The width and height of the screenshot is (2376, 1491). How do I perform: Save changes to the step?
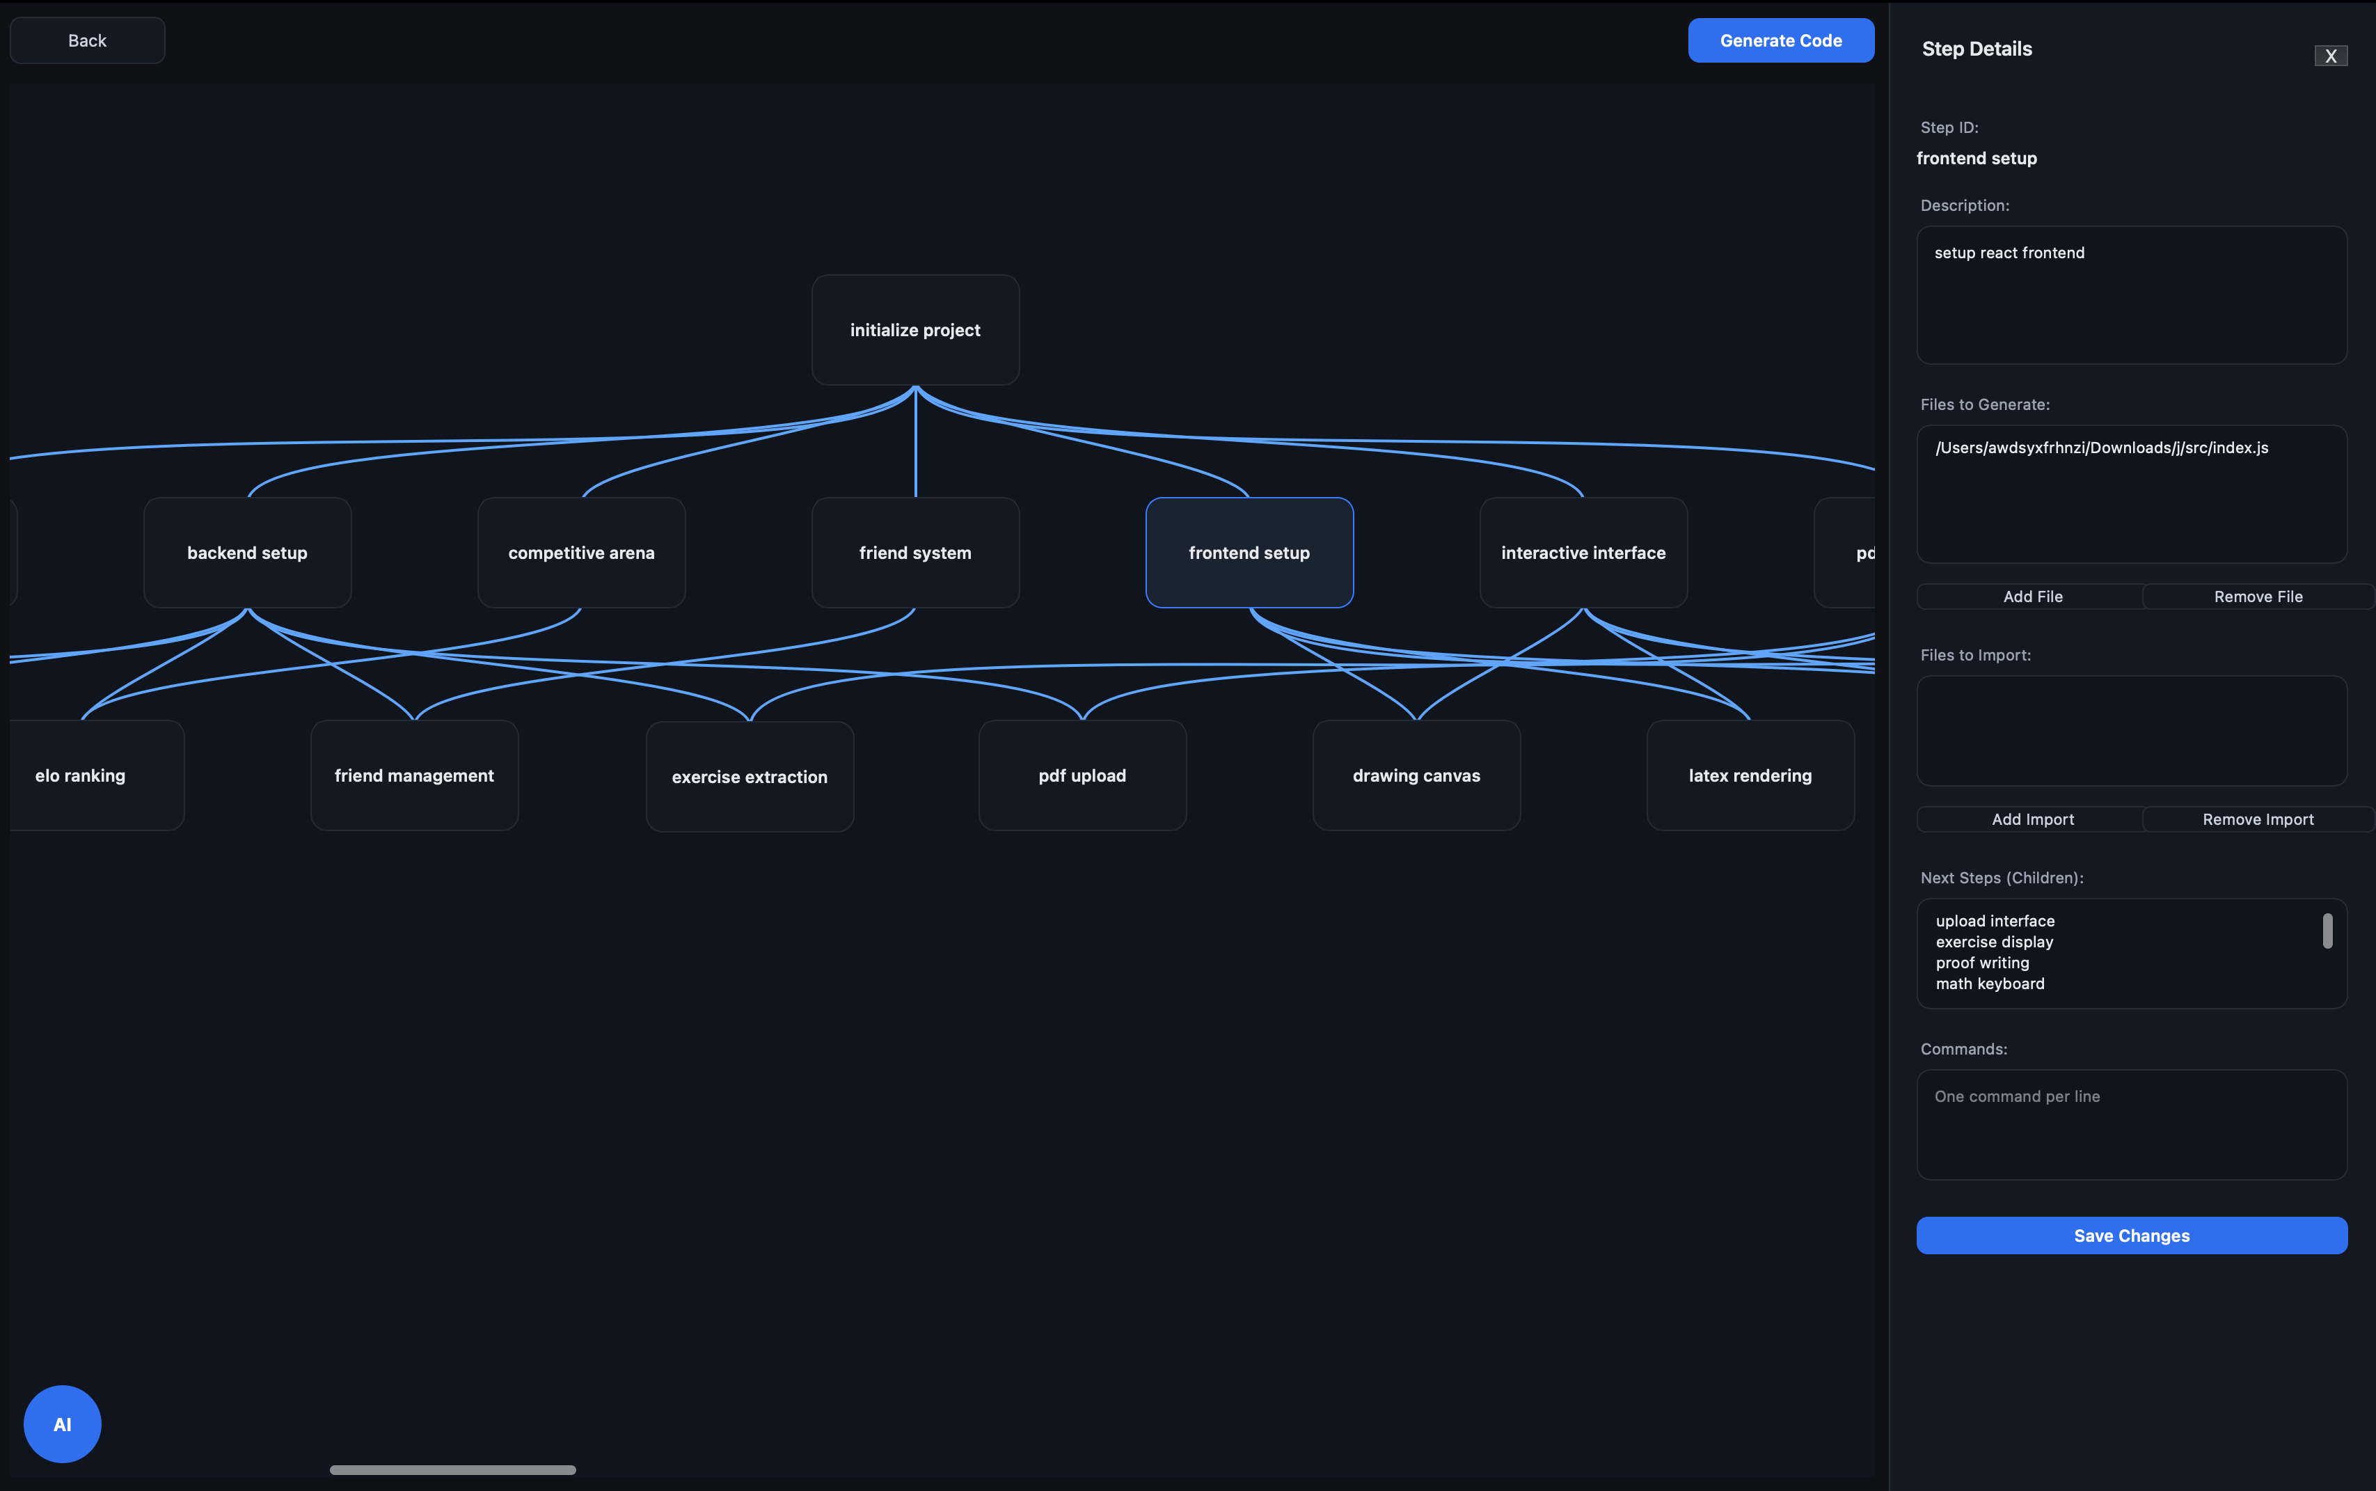pyautogui.click(x=2130, y=1235)
